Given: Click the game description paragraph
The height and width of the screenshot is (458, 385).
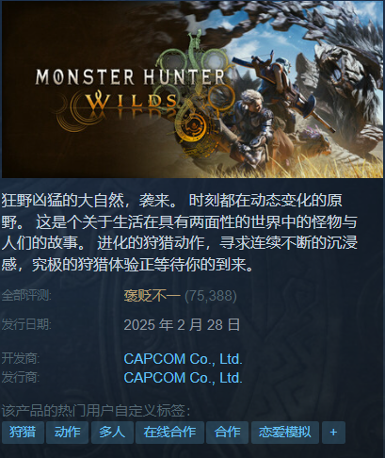Looking at the screenshot, I should (180, 233).
